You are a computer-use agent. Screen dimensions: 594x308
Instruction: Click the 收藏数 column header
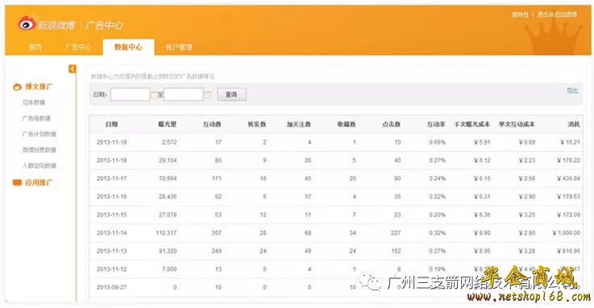(347, 125)
